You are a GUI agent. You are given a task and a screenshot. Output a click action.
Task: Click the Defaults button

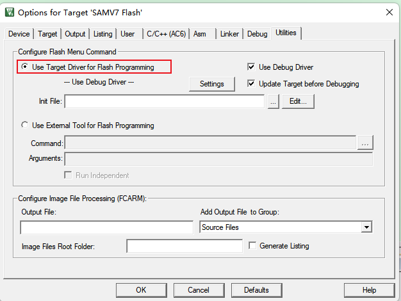pos(256,290)
